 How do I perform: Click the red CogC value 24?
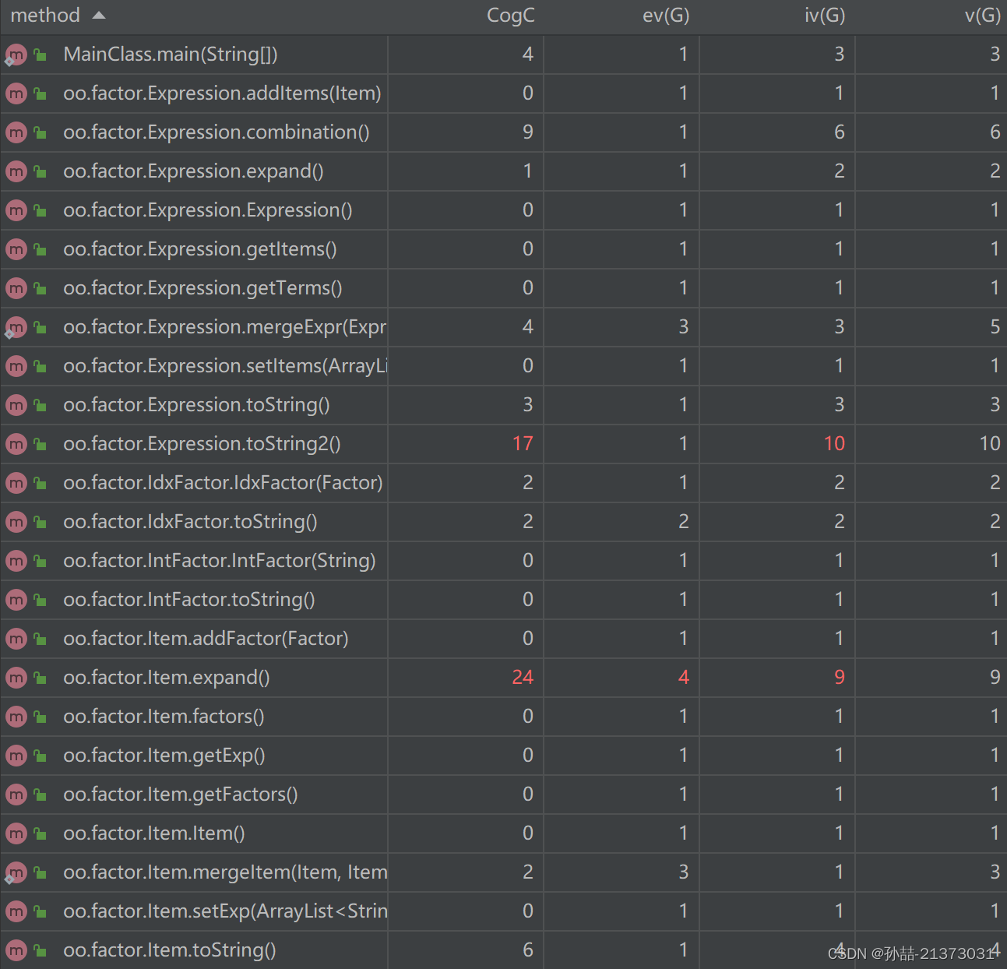point(523,678)
